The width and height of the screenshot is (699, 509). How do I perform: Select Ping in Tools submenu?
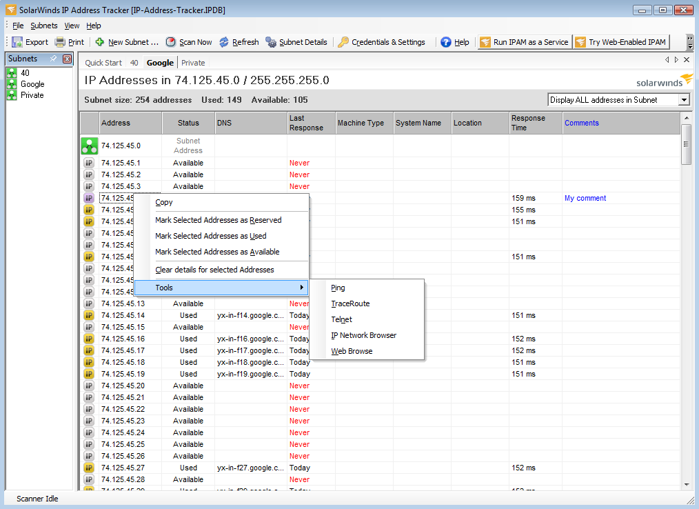(367, 288)
